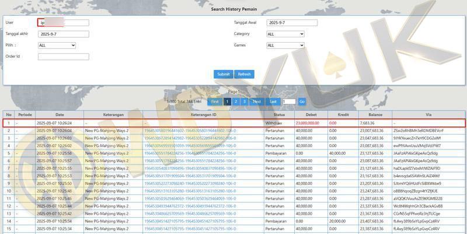This screenshot has height=234, width=467.
Task: Click the 7,683.36 balance value
Action: click(367, 123)
